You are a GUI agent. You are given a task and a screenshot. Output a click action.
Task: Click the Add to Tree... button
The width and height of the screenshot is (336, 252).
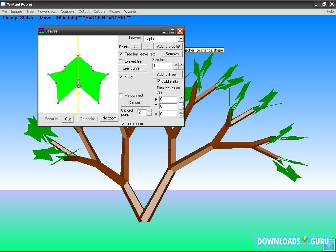coord(168,74)
